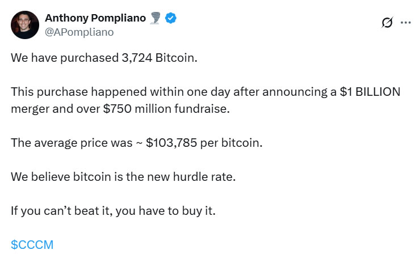The width and height of the screenshot is (419, 267).
Task: Open the three-dot More options menu
Action: click(x=405, y=23)
